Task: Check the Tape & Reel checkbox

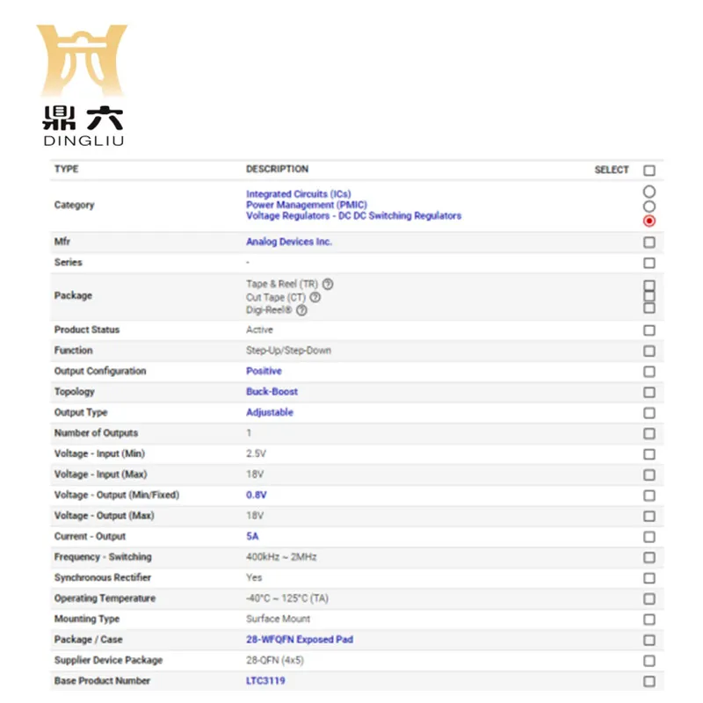Action: [649, 286]
